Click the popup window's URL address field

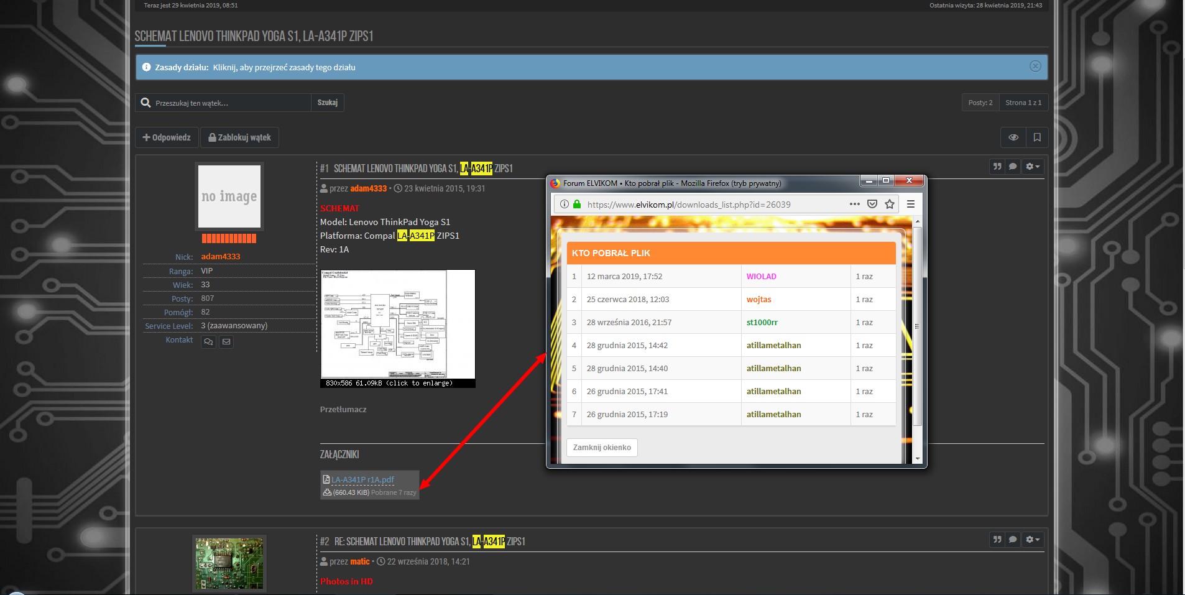[689, 205]
